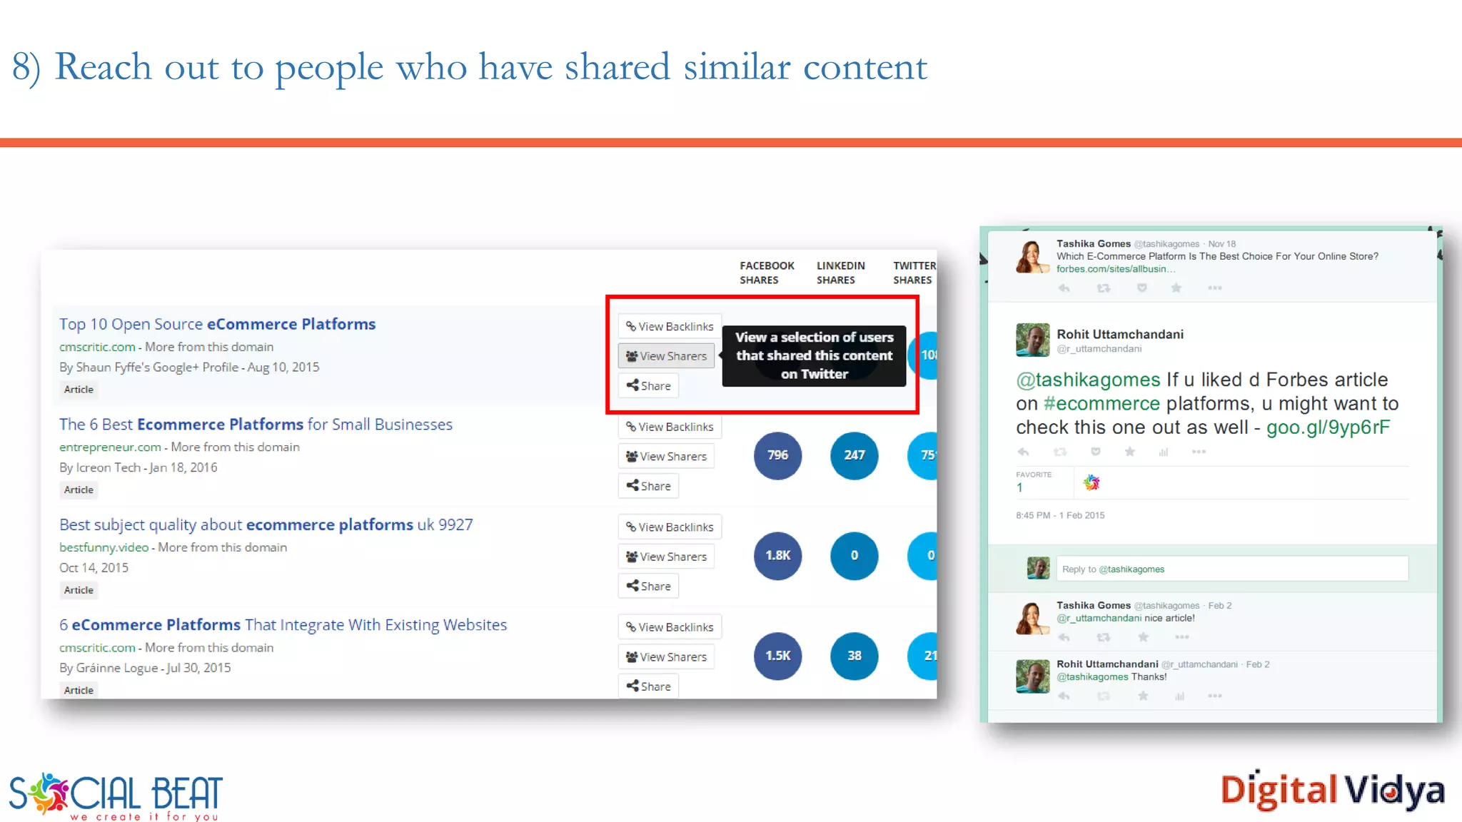Click cmscritic.com domain under 6 eCommerce Platforms article

97,648
